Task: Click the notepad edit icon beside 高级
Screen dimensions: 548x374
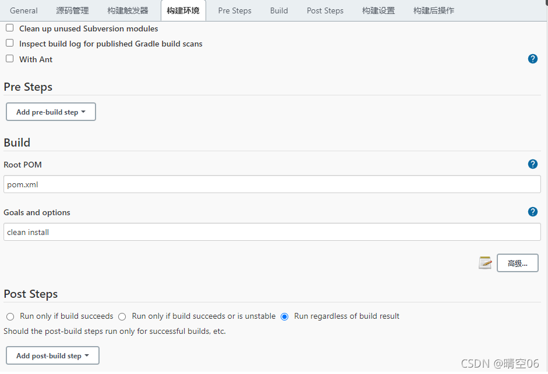Action: tap(485, 263)
